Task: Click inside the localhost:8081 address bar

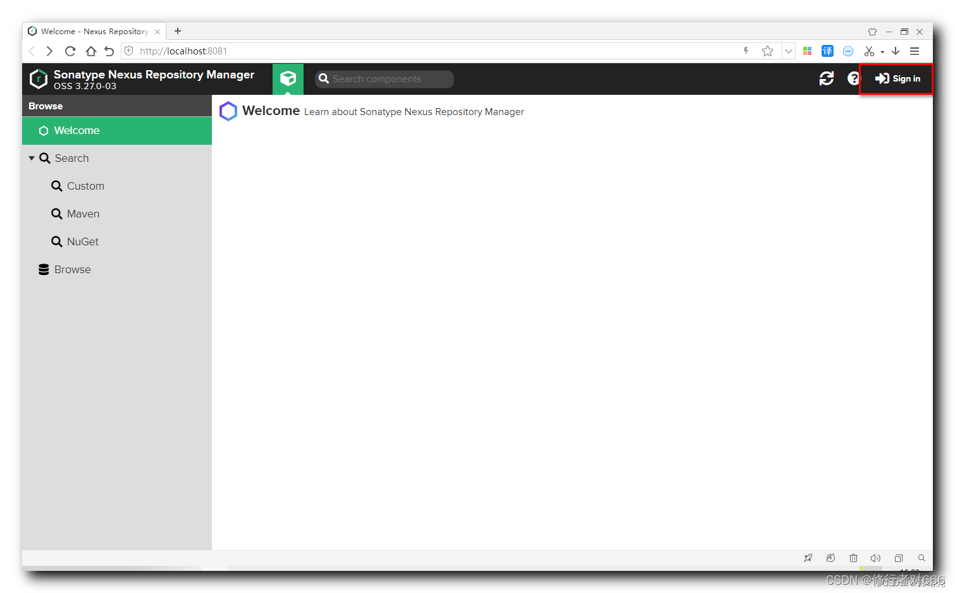Action: pyautogui.click(x=190, y=51)
